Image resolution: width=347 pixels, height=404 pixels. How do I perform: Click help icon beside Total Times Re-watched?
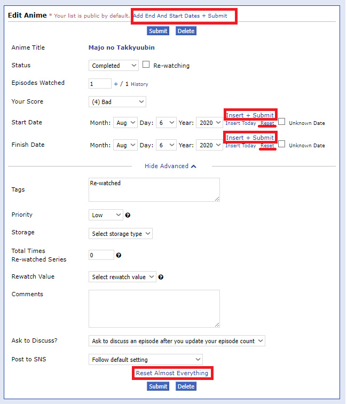point(119,256)
